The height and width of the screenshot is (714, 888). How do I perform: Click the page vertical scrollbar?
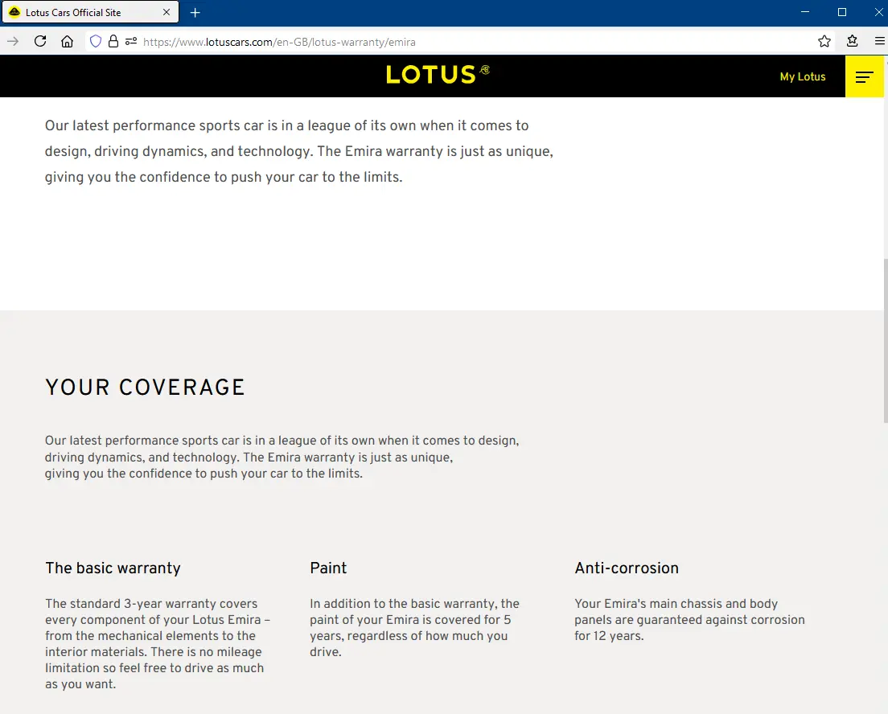coord(884,338)
